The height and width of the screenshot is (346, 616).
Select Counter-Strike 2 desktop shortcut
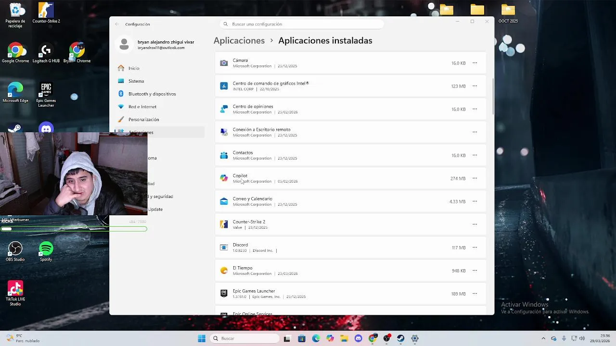[x=46, y=13]
